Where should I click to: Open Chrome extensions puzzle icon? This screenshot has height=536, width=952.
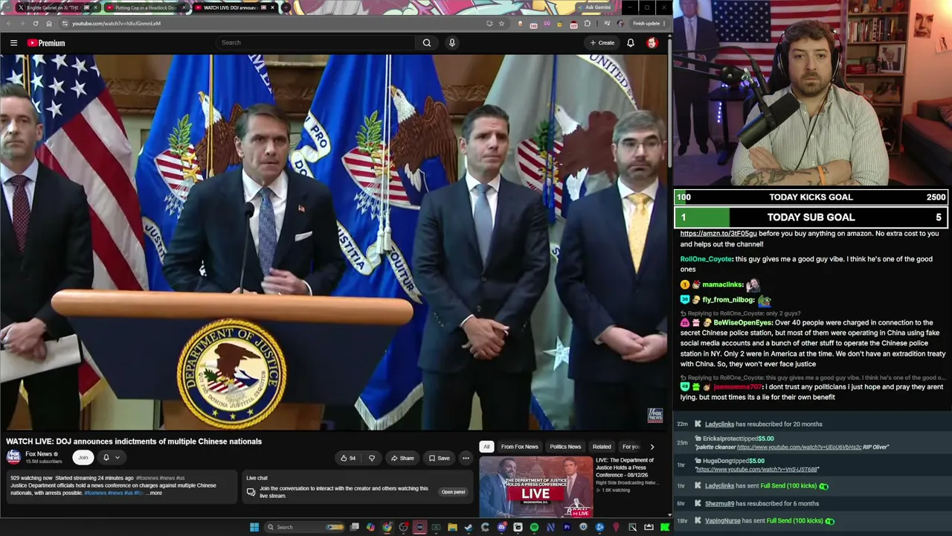[588, 23]
